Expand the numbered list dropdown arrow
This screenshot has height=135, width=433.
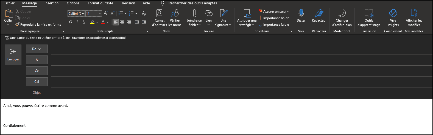pyautogui.click(x=136, y=13)
